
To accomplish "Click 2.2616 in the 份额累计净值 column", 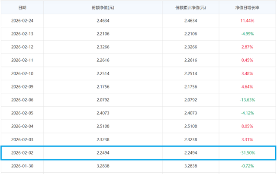I will (x=190, y=60).
